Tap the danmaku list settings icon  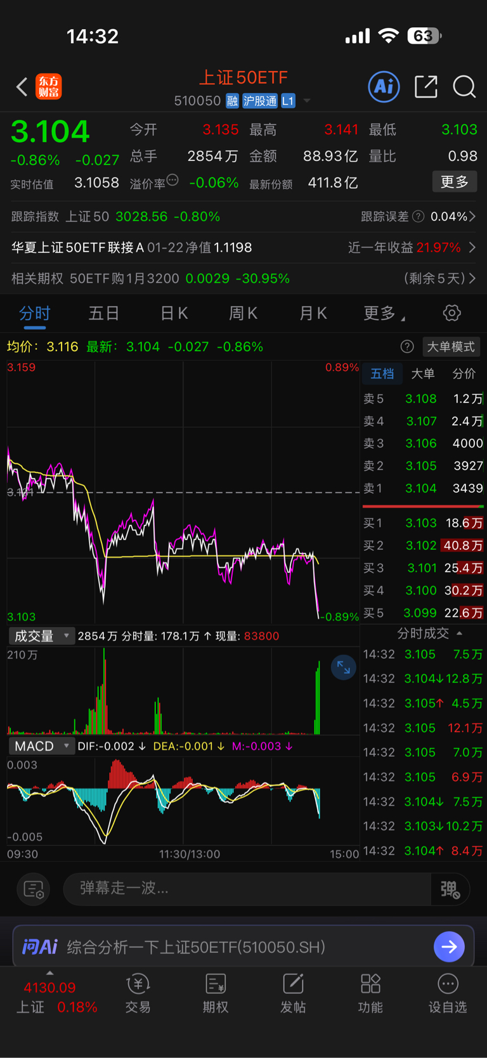tap(34, 889)
